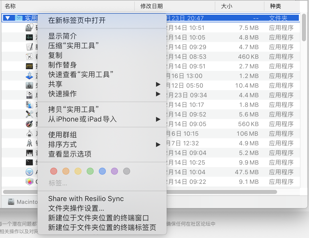This screenshot has width=309, height=238.
Task: Toggle 使用群组 in the context menu
Action: click(x=62, y=135)
